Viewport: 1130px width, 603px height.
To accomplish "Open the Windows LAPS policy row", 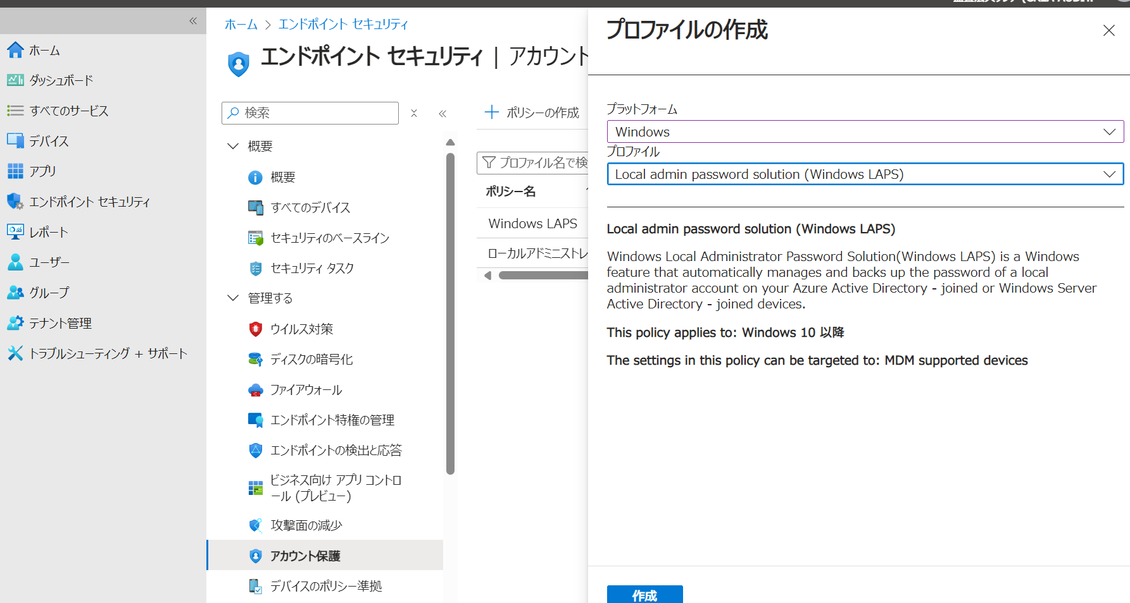I will tap(532, 223).
